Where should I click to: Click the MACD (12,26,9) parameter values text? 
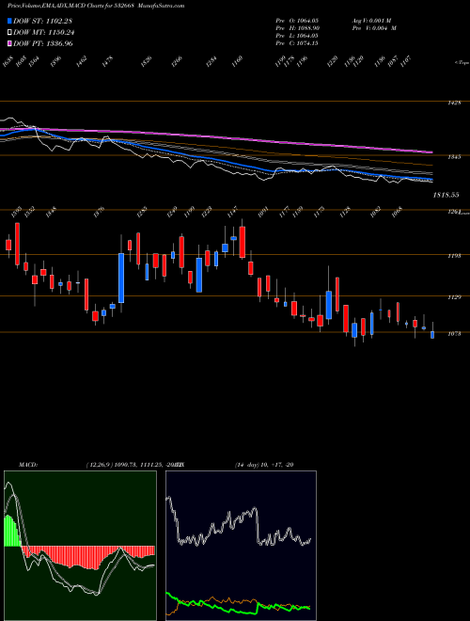(133, 465)
